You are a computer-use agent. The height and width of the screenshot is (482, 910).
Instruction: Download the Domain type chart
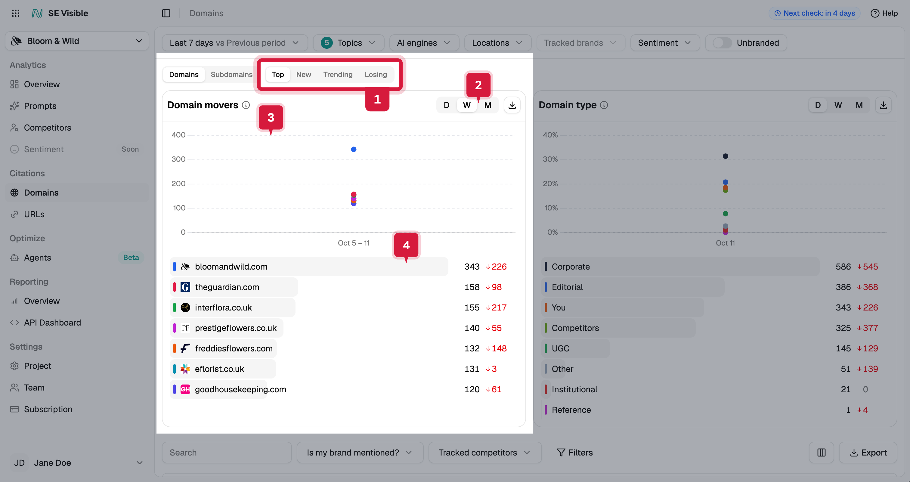pyautogui.click(x=883, y=105)
